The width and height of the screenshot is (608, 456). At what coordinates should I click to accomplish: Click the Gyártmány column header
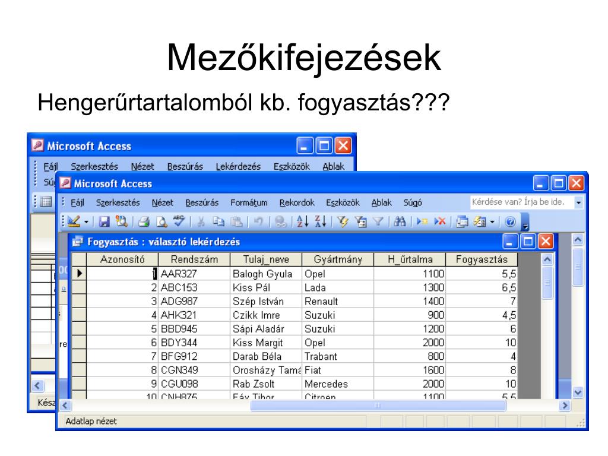click(x=338, y=259)
